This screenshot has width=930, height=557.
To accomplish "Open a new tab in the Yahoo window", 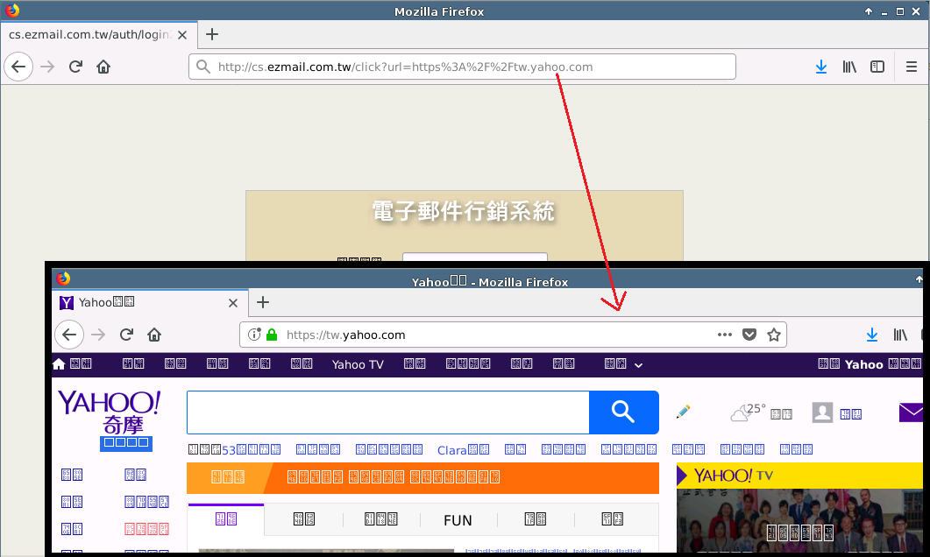I will click(263, 302).
